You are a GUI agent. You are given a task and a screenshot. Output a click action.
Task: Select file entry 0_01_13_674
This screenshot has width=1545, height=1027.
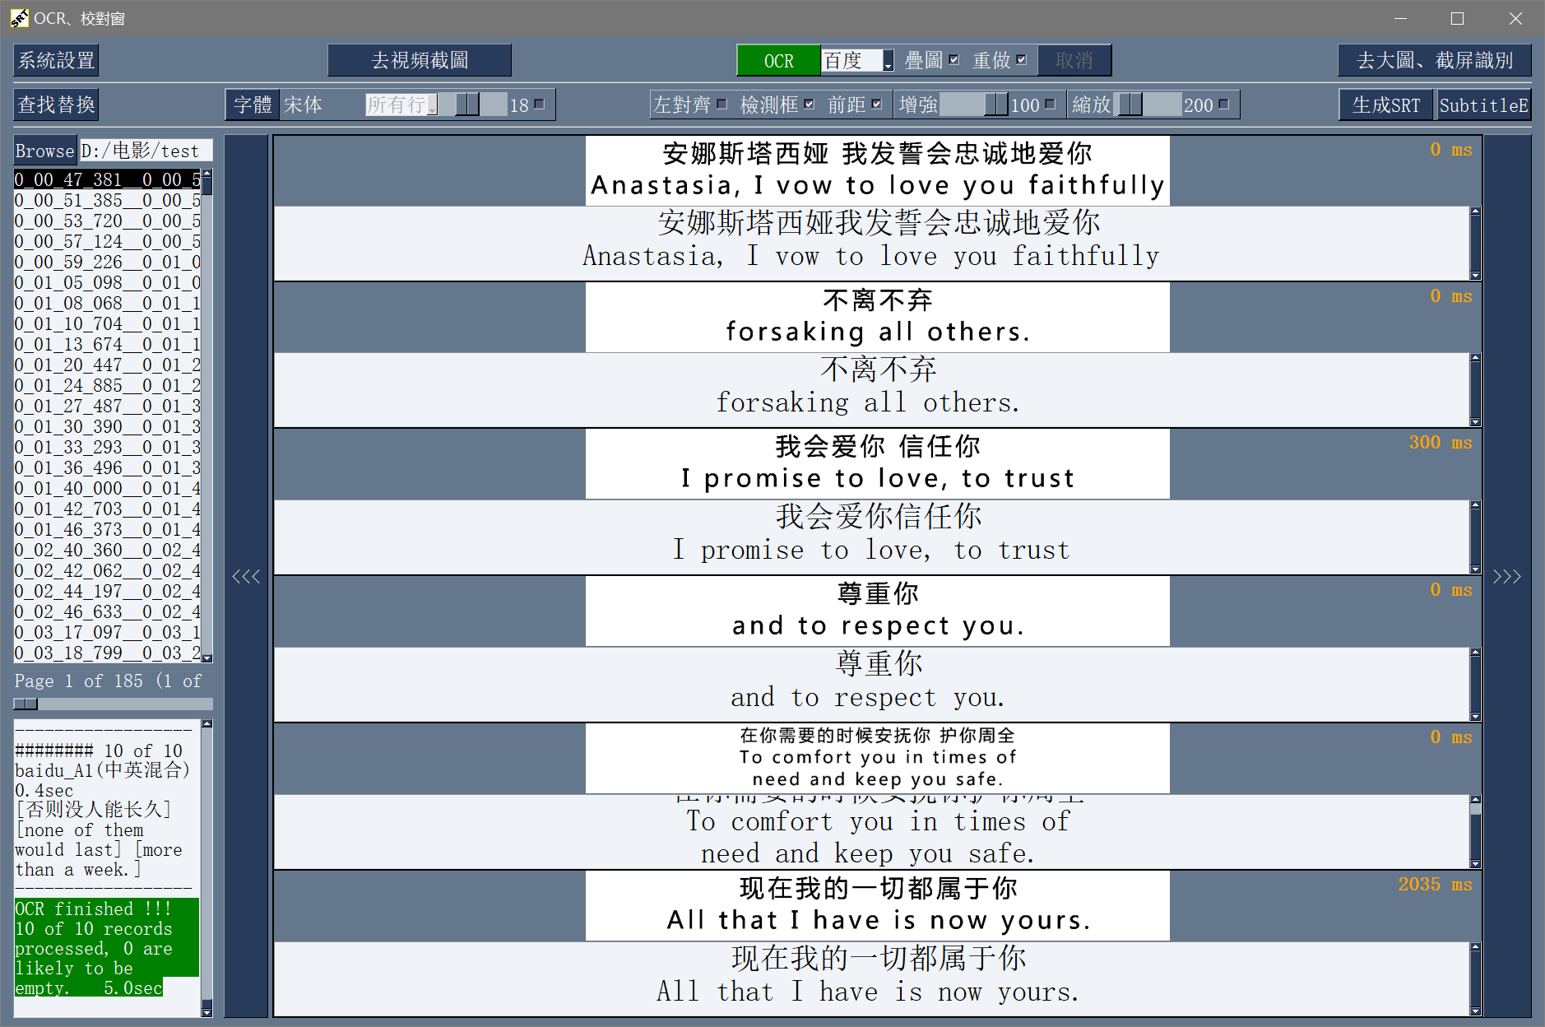[x=108, y=344]
